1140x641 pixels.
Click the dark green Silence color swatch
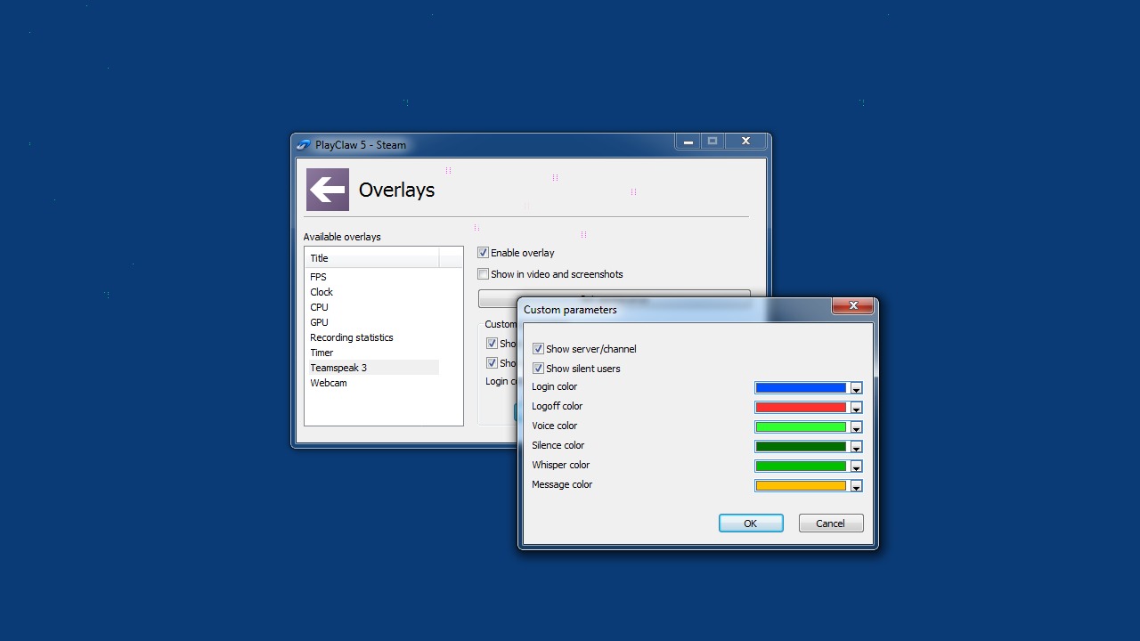(800, 446)
